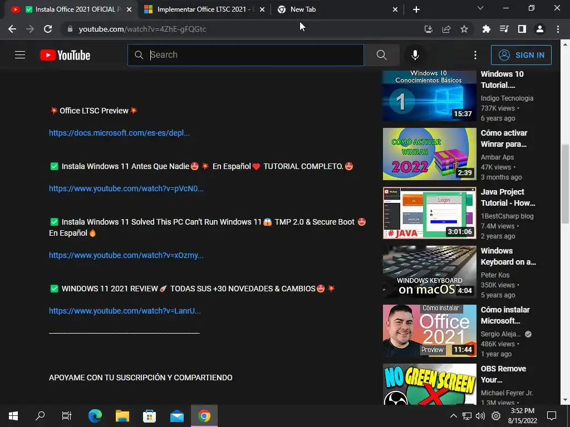Bookmark this tab with star icon

(464, 29)
